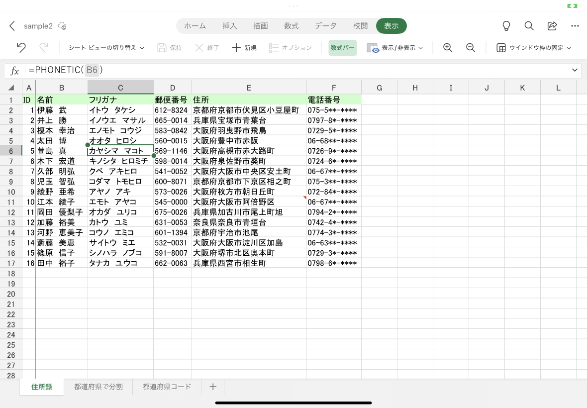Select cell 大阪府大阪市阿倍野区
This screenshot has width=587, height=408.
tap(249, 202)
